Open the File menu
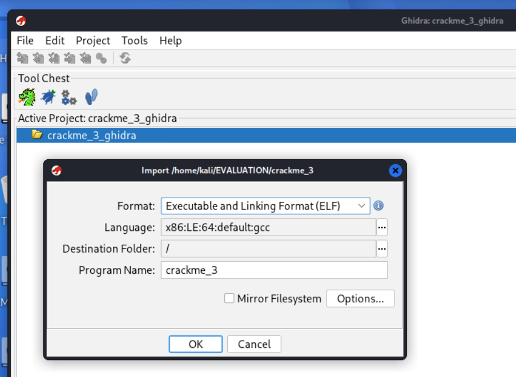This screenshot has height=377, width=516. pos(25,40)
